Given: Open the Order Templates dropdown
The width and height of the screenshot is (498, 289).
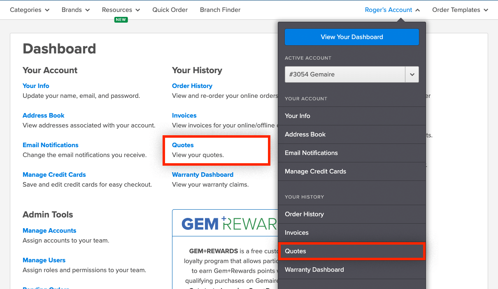Looking at the screenshot, I should [x=460, y=10].
